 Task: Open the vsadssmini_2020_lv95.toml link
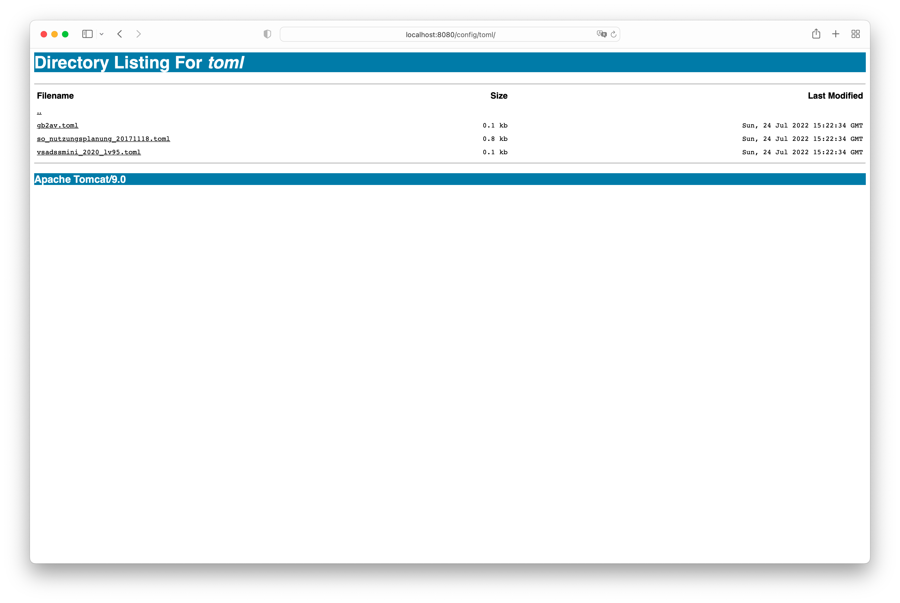[x=89, y=152]
